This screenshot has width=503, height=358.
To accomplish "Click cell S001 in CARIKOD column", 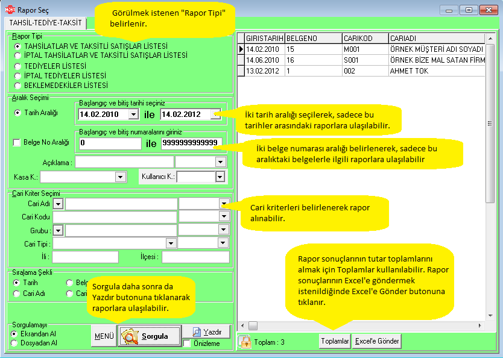I will click(x=365, y=60).
